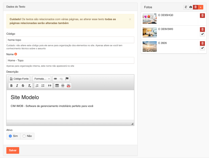Insert a numbered list
This screenshot has height=158, width=209.
click(37, 86)
